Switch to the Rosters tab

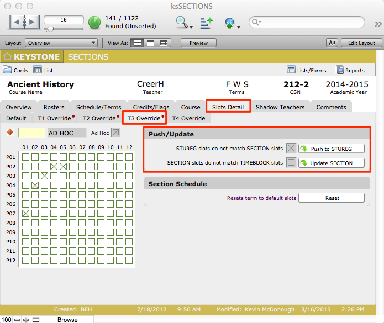[x=54, y=107]
